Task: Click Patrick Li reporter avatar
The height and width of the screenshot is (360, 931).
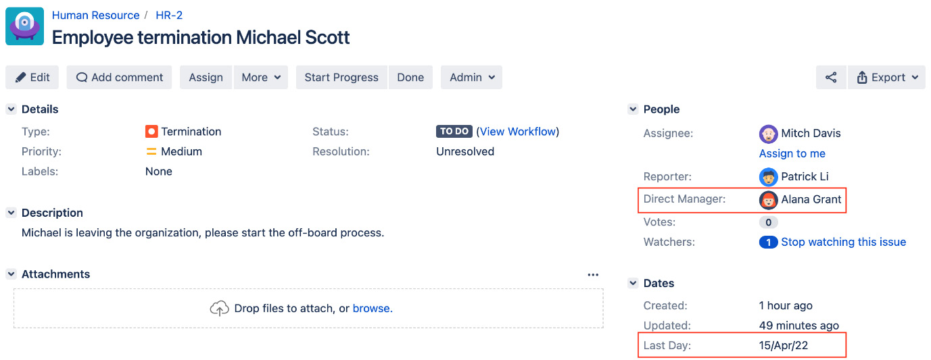Action: tap(768, 177)
